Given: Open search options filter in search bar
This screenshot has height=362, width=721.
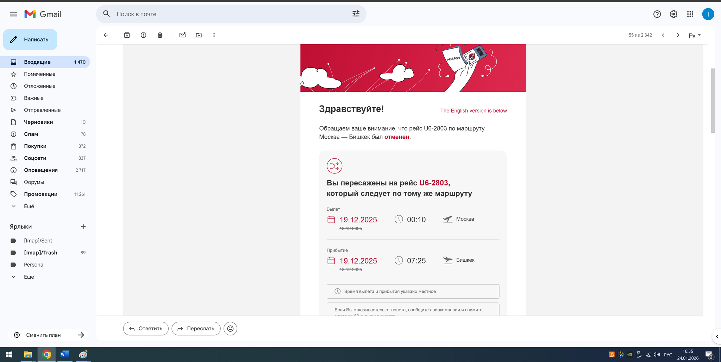Looking at the screenshot, I should [x=356, y=14].
